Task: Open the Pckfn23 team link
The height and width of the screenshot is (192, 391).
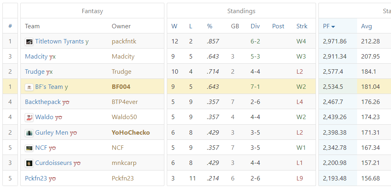Action: 36,178
